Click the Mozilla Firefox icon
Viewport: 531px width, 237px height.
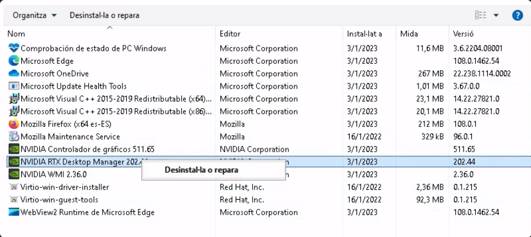point(14,124)
